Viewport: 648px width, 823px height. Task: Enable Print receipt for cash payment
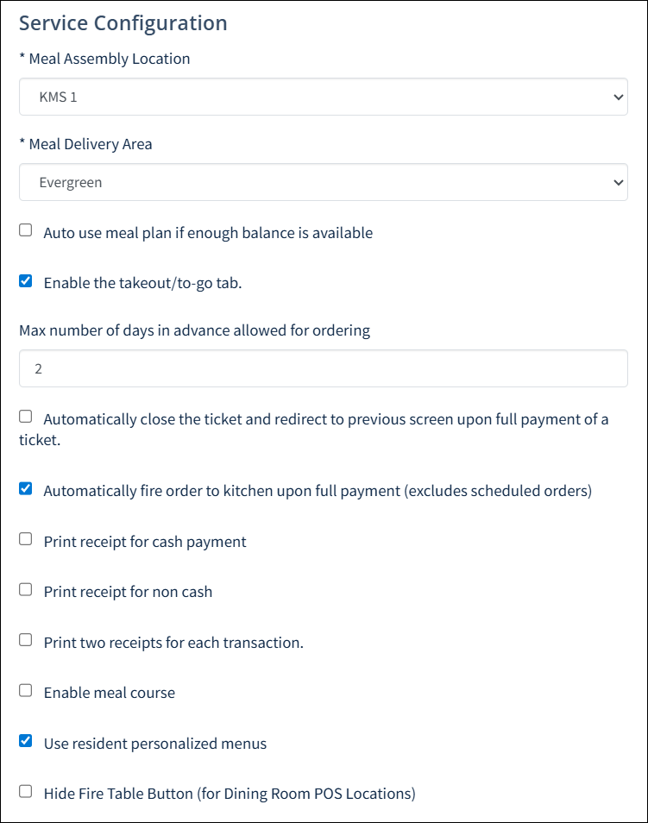click(26, 539)
